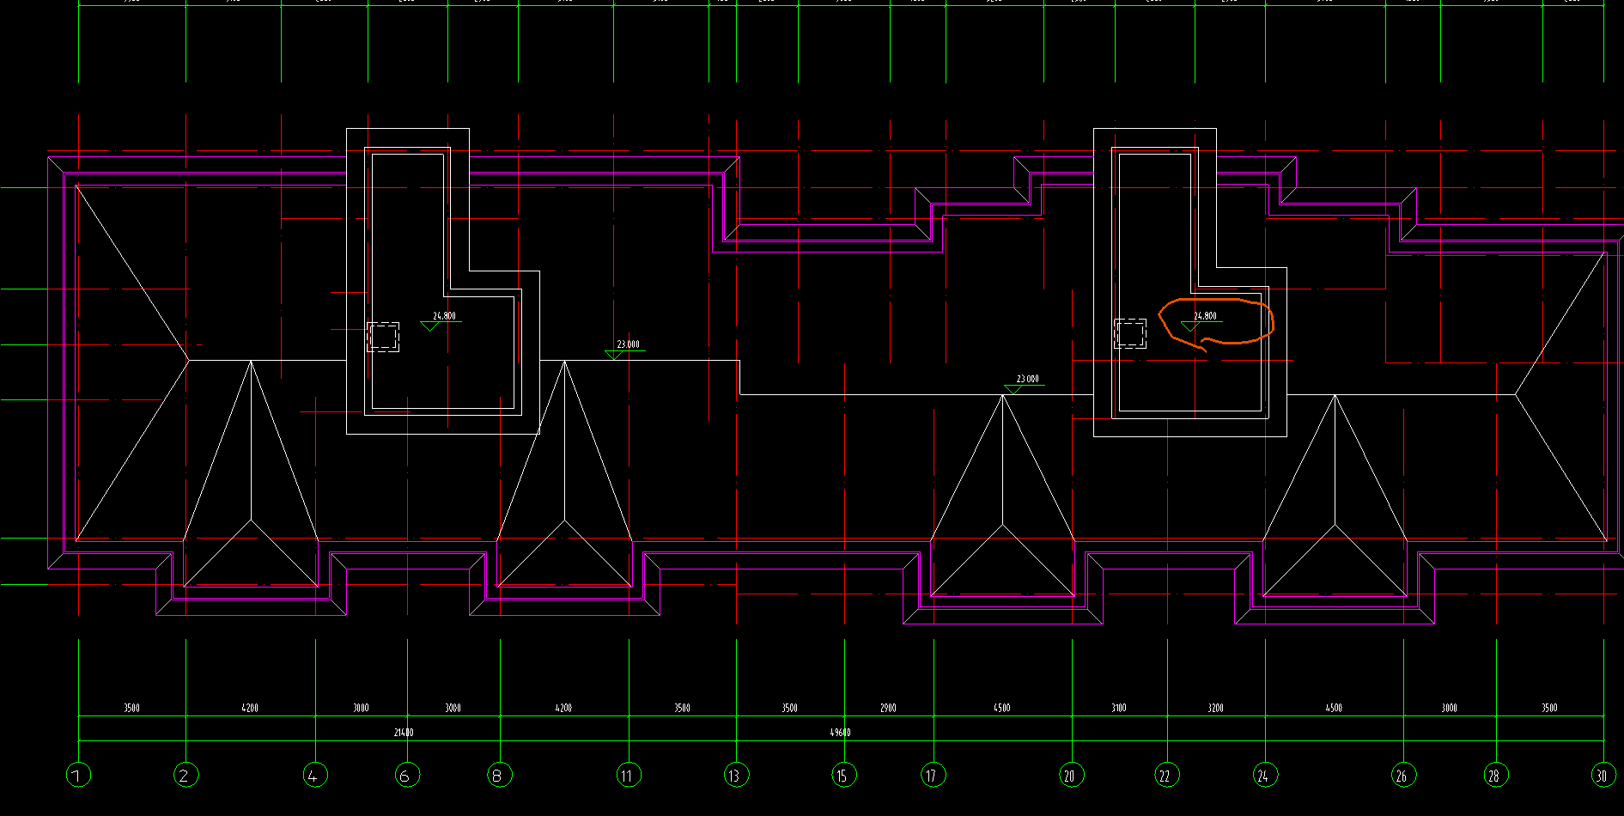This screenshot has height=816, width=1624.
Task: Select grid axis bubble 17
Action: 934,776
